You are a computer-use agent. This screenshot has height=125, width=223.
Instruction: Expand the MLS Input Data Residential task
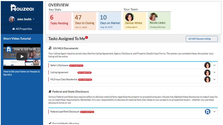[214, 80]
